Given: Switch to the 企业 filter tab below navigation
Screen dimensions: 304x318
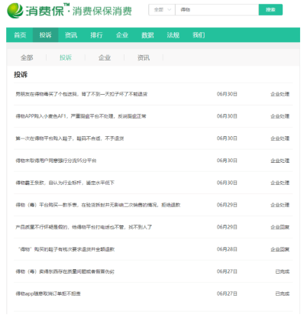Looking at the screenshot, I should click(x=105, y=57).
